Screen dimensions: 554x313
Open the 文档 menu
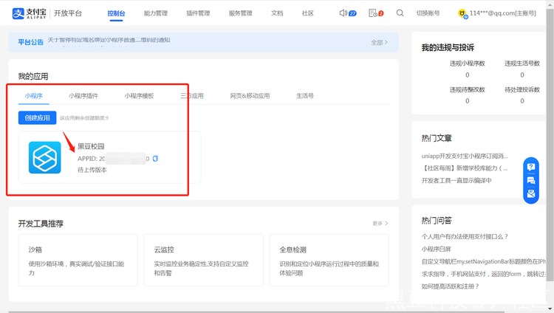[277, 13]
